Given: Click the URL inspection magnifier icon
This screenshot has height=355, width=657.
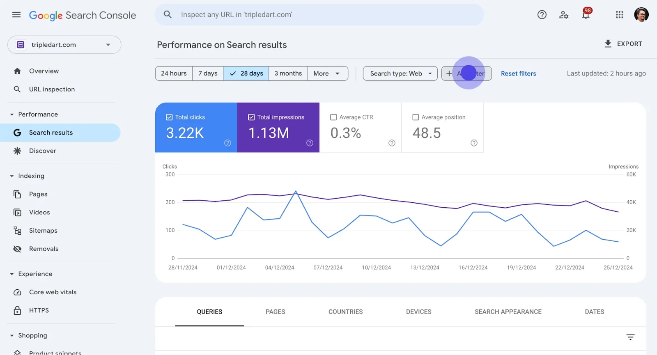Looking at the screenshot, I should (x=17, y=89).
